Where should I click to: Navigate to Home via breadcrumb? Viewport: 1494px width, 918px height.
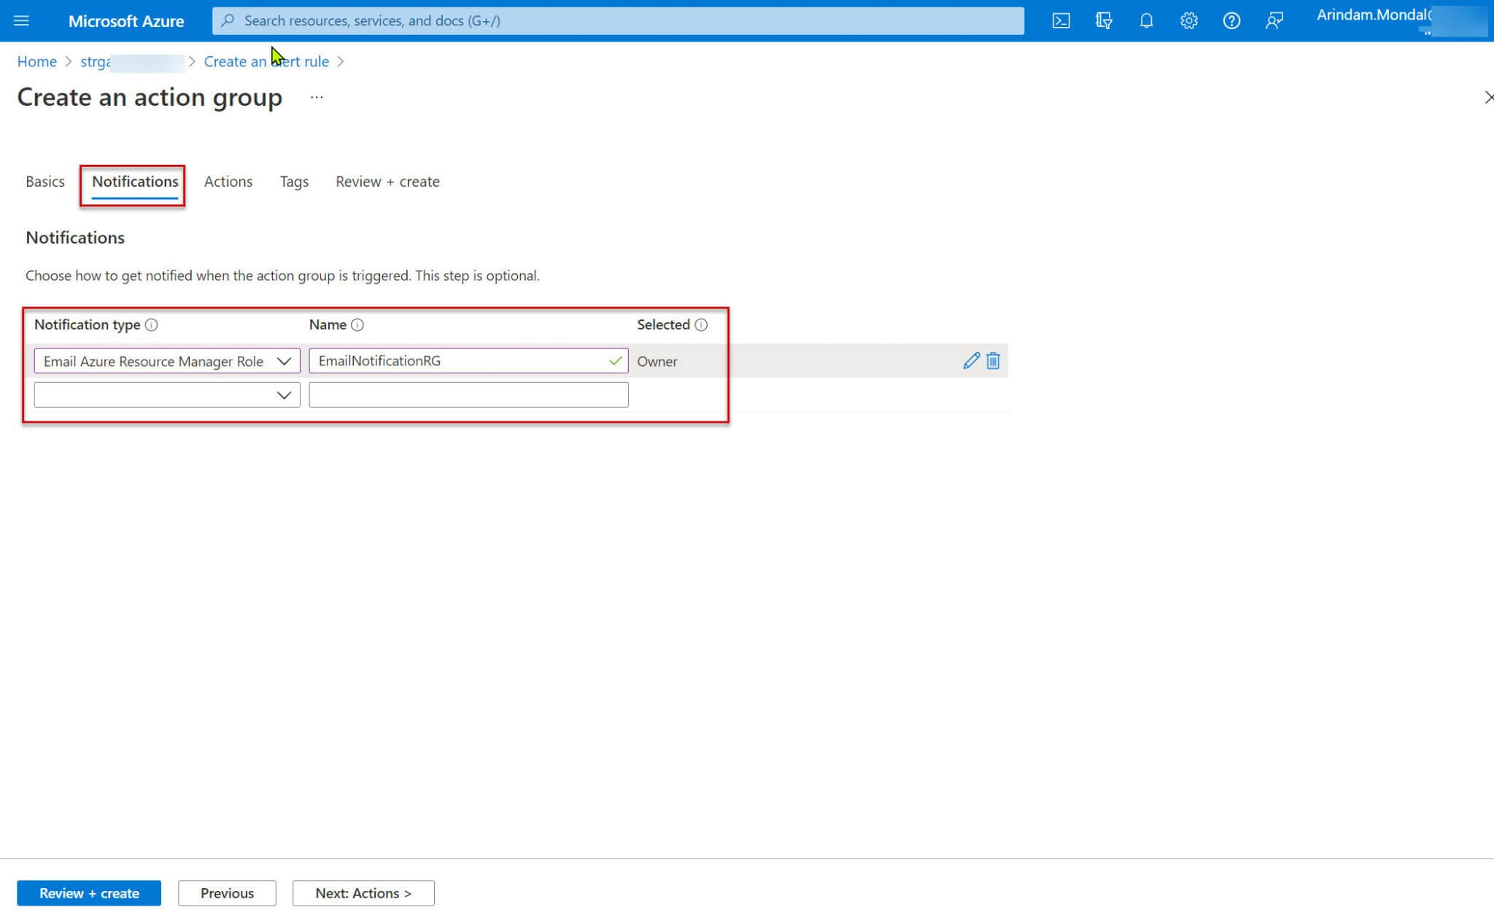[36, 61]
